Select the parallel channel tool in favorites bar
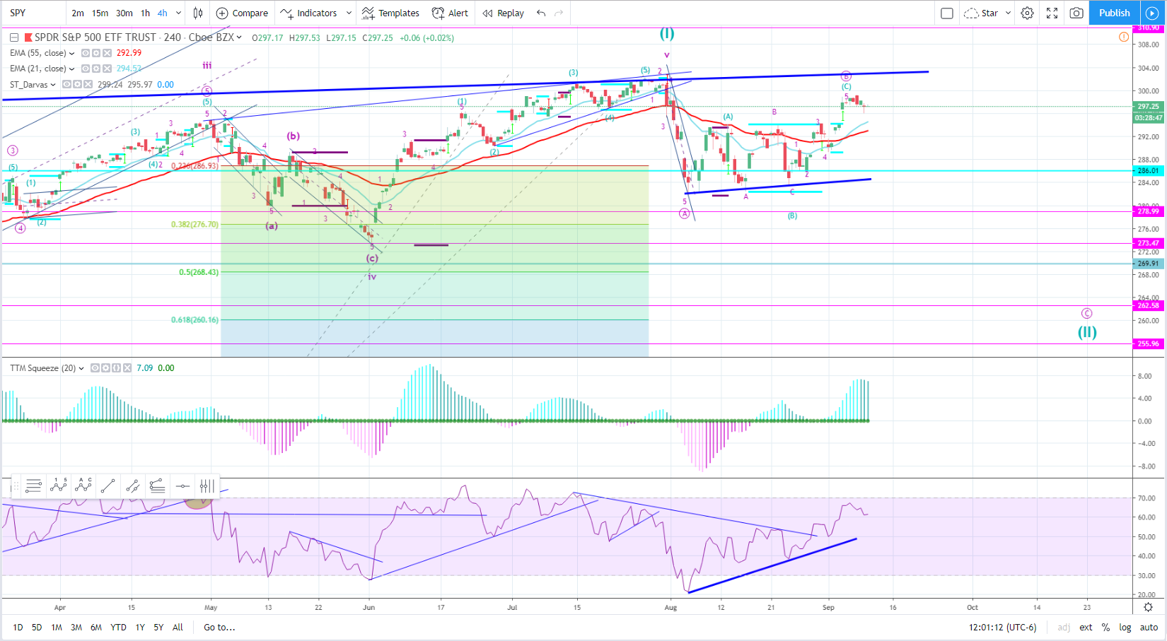 [132, 486]
